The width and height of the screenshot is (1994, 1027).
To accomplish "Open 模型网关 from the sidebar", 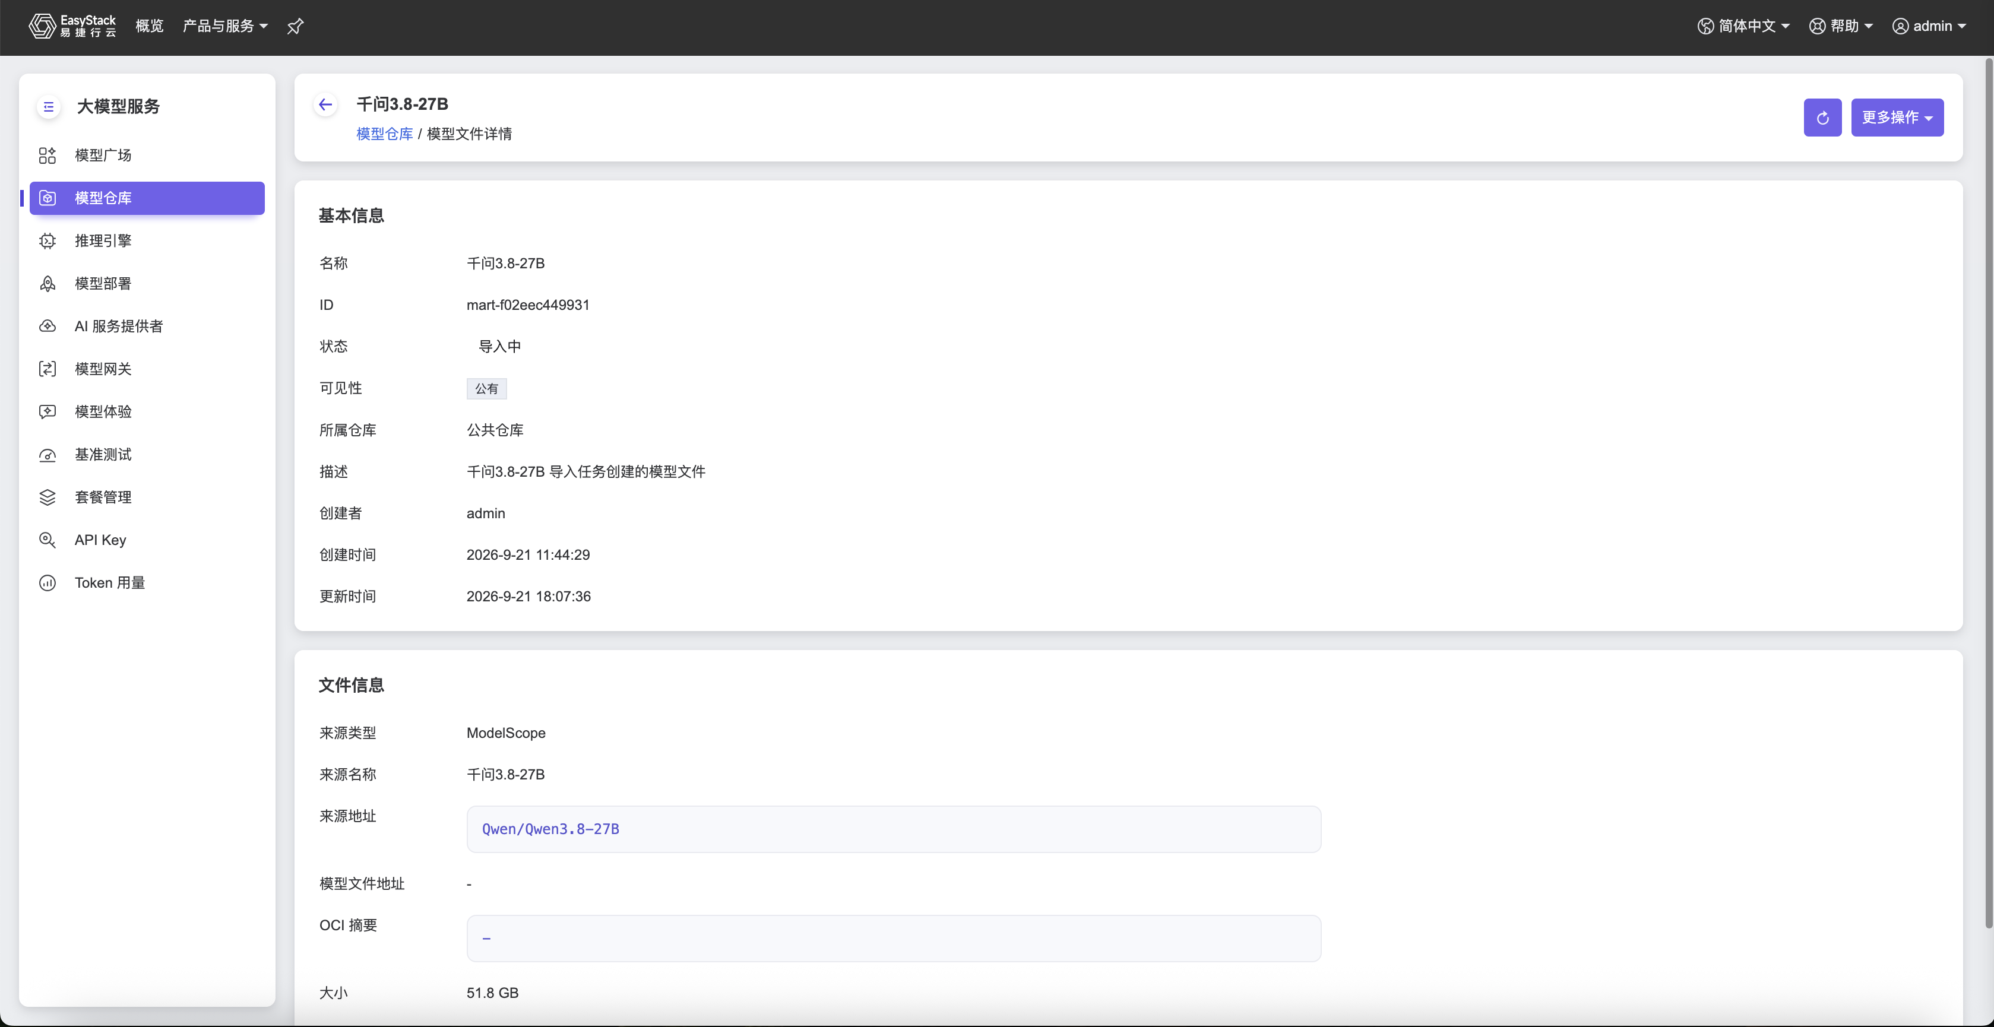I will [147, 369].
